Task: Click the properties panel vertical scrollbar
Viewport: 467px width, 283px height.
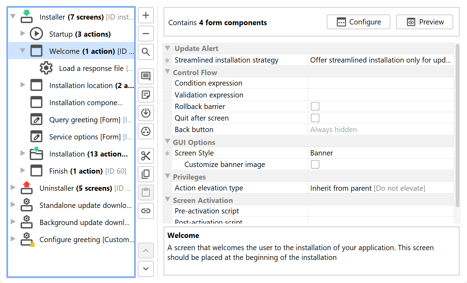Action: tap(457, 126)
